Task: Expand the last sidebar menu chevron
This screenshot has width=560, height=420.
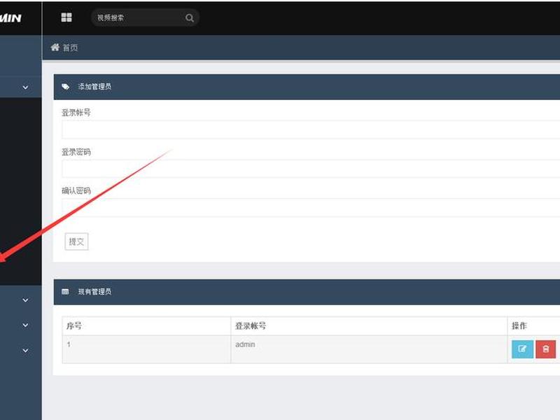Action: [x=25, y=351]
